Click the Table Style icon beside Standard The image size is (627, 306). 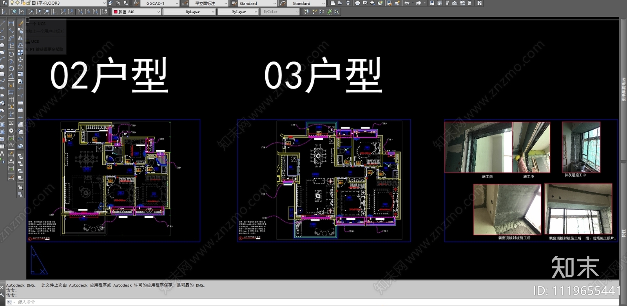[x=233, y=3]
